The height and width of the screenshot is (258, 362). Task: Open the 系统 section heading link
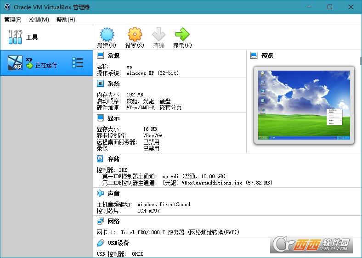point(113,84)
